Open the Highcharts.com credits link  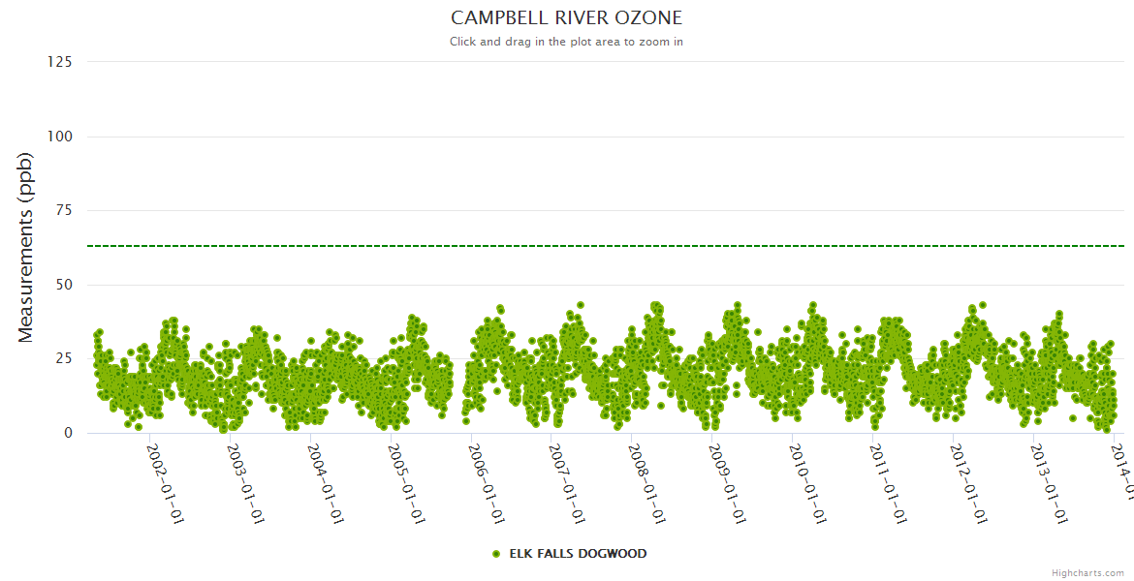coord(1087,573)
